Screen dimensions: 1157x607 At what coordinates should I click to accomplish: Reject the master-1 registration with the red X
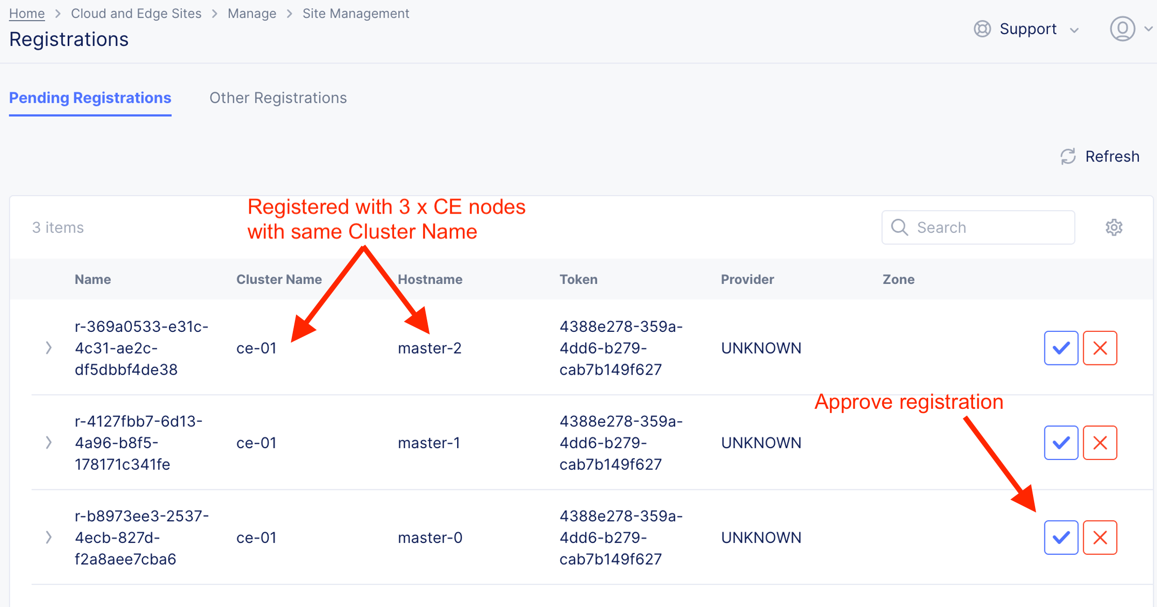[1100, 443]
